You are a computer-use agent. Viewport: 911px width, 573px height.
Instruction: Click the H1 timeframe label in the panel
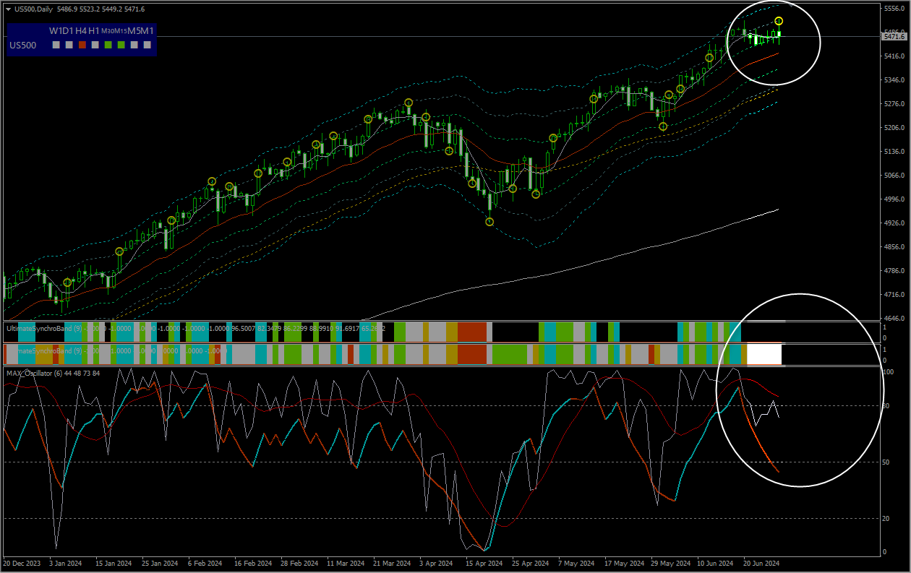[94, 31]
